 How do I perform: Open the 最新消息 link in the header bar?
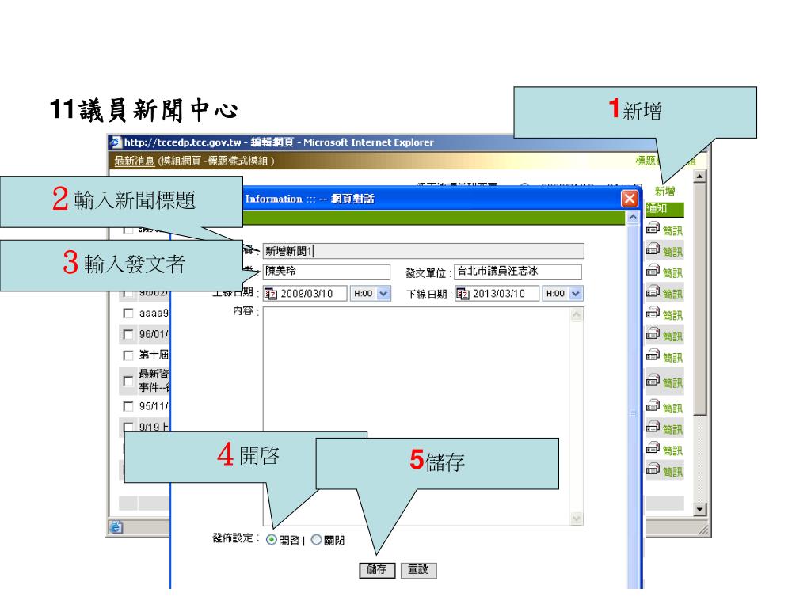pos(135,161)
